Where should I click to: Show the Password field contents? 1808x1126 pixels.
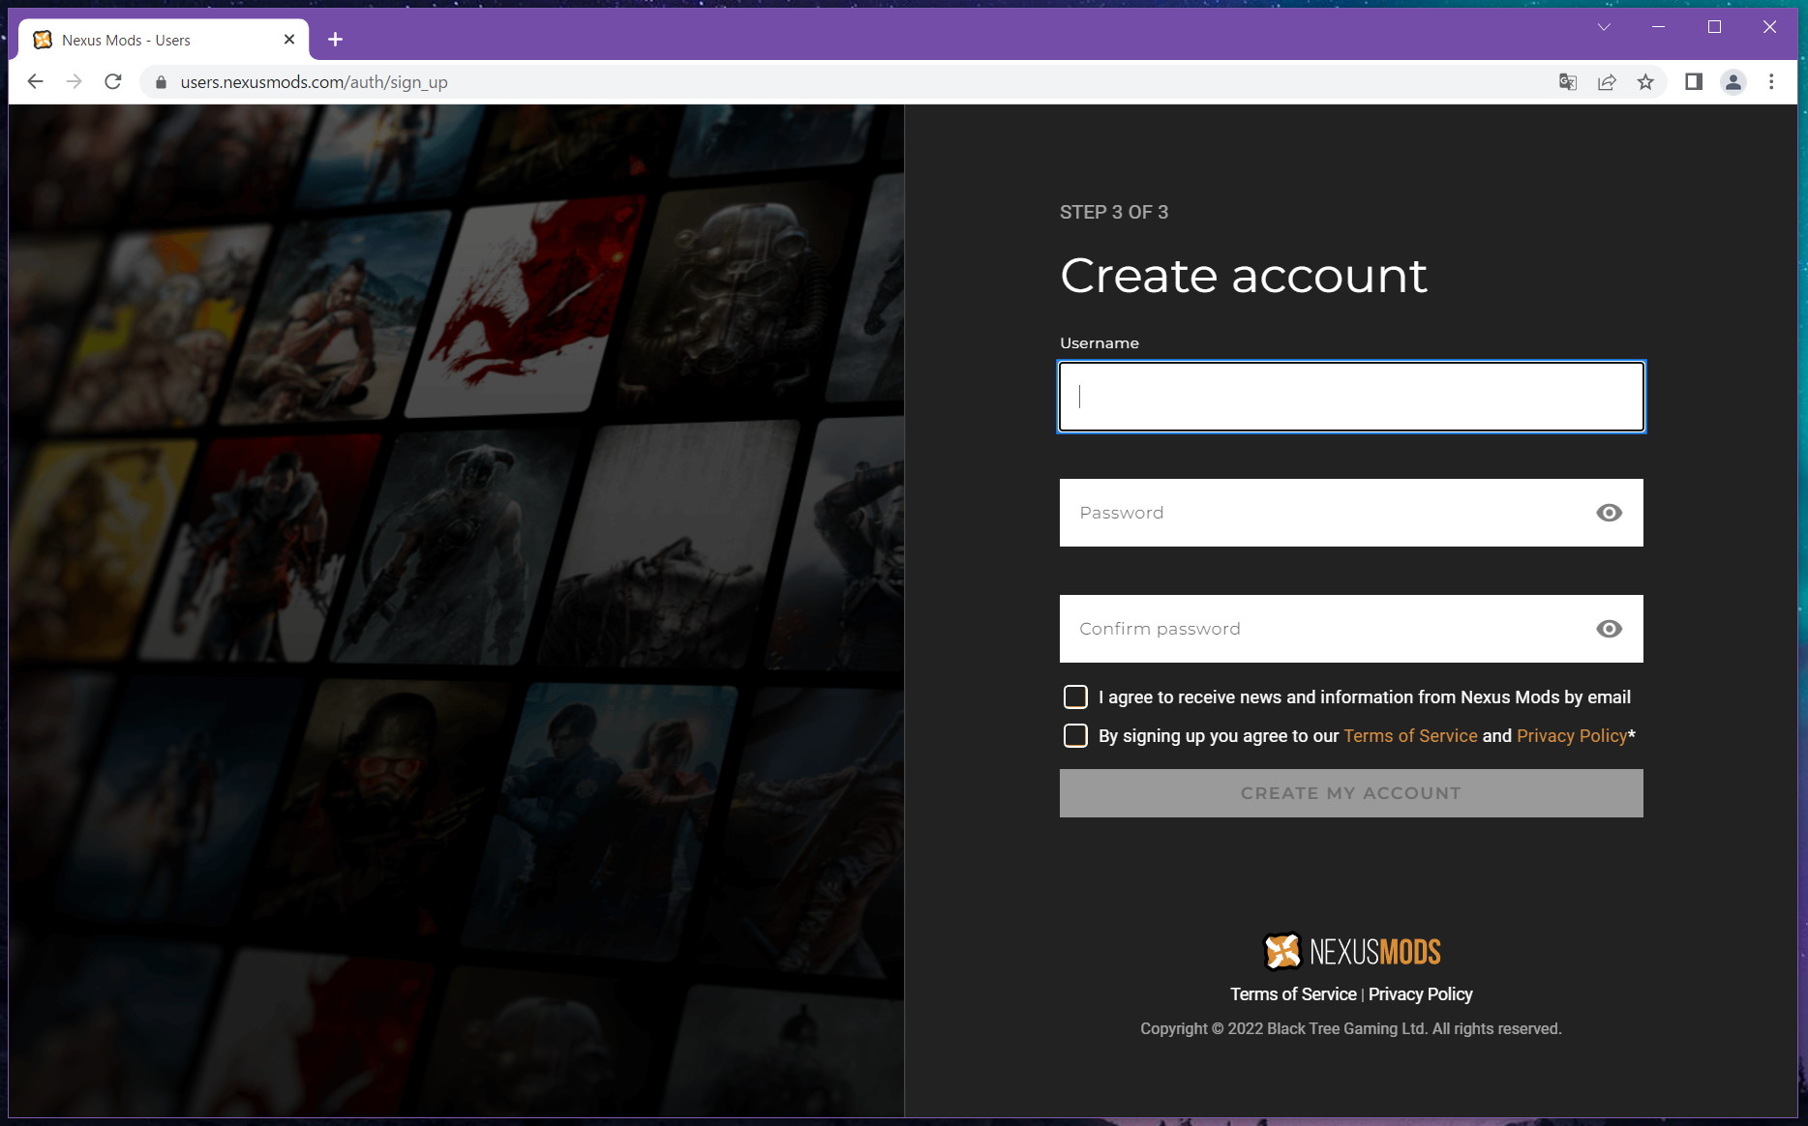click(1609, 513)
